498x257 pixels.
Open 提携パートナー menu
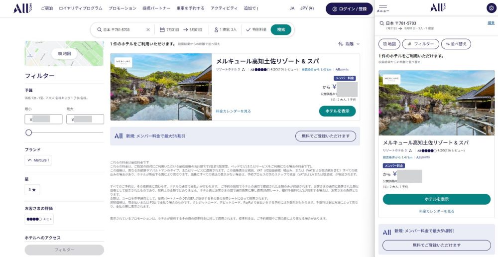[156, 8]
